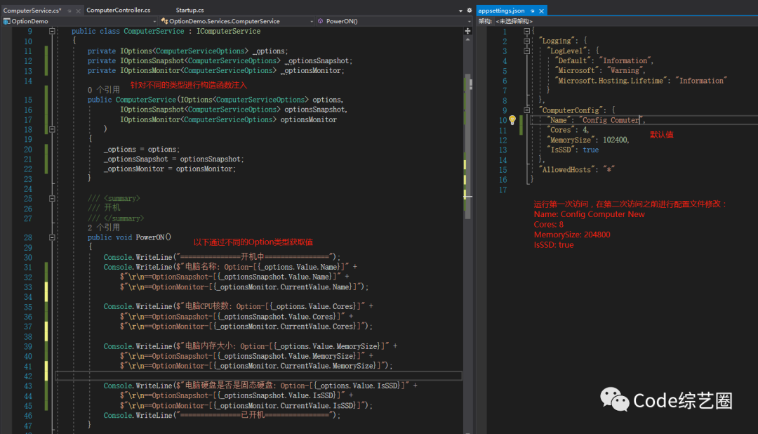Open the lightbulb quick actions in appsettings.json
758x434 pixels.
pos(512,120)
